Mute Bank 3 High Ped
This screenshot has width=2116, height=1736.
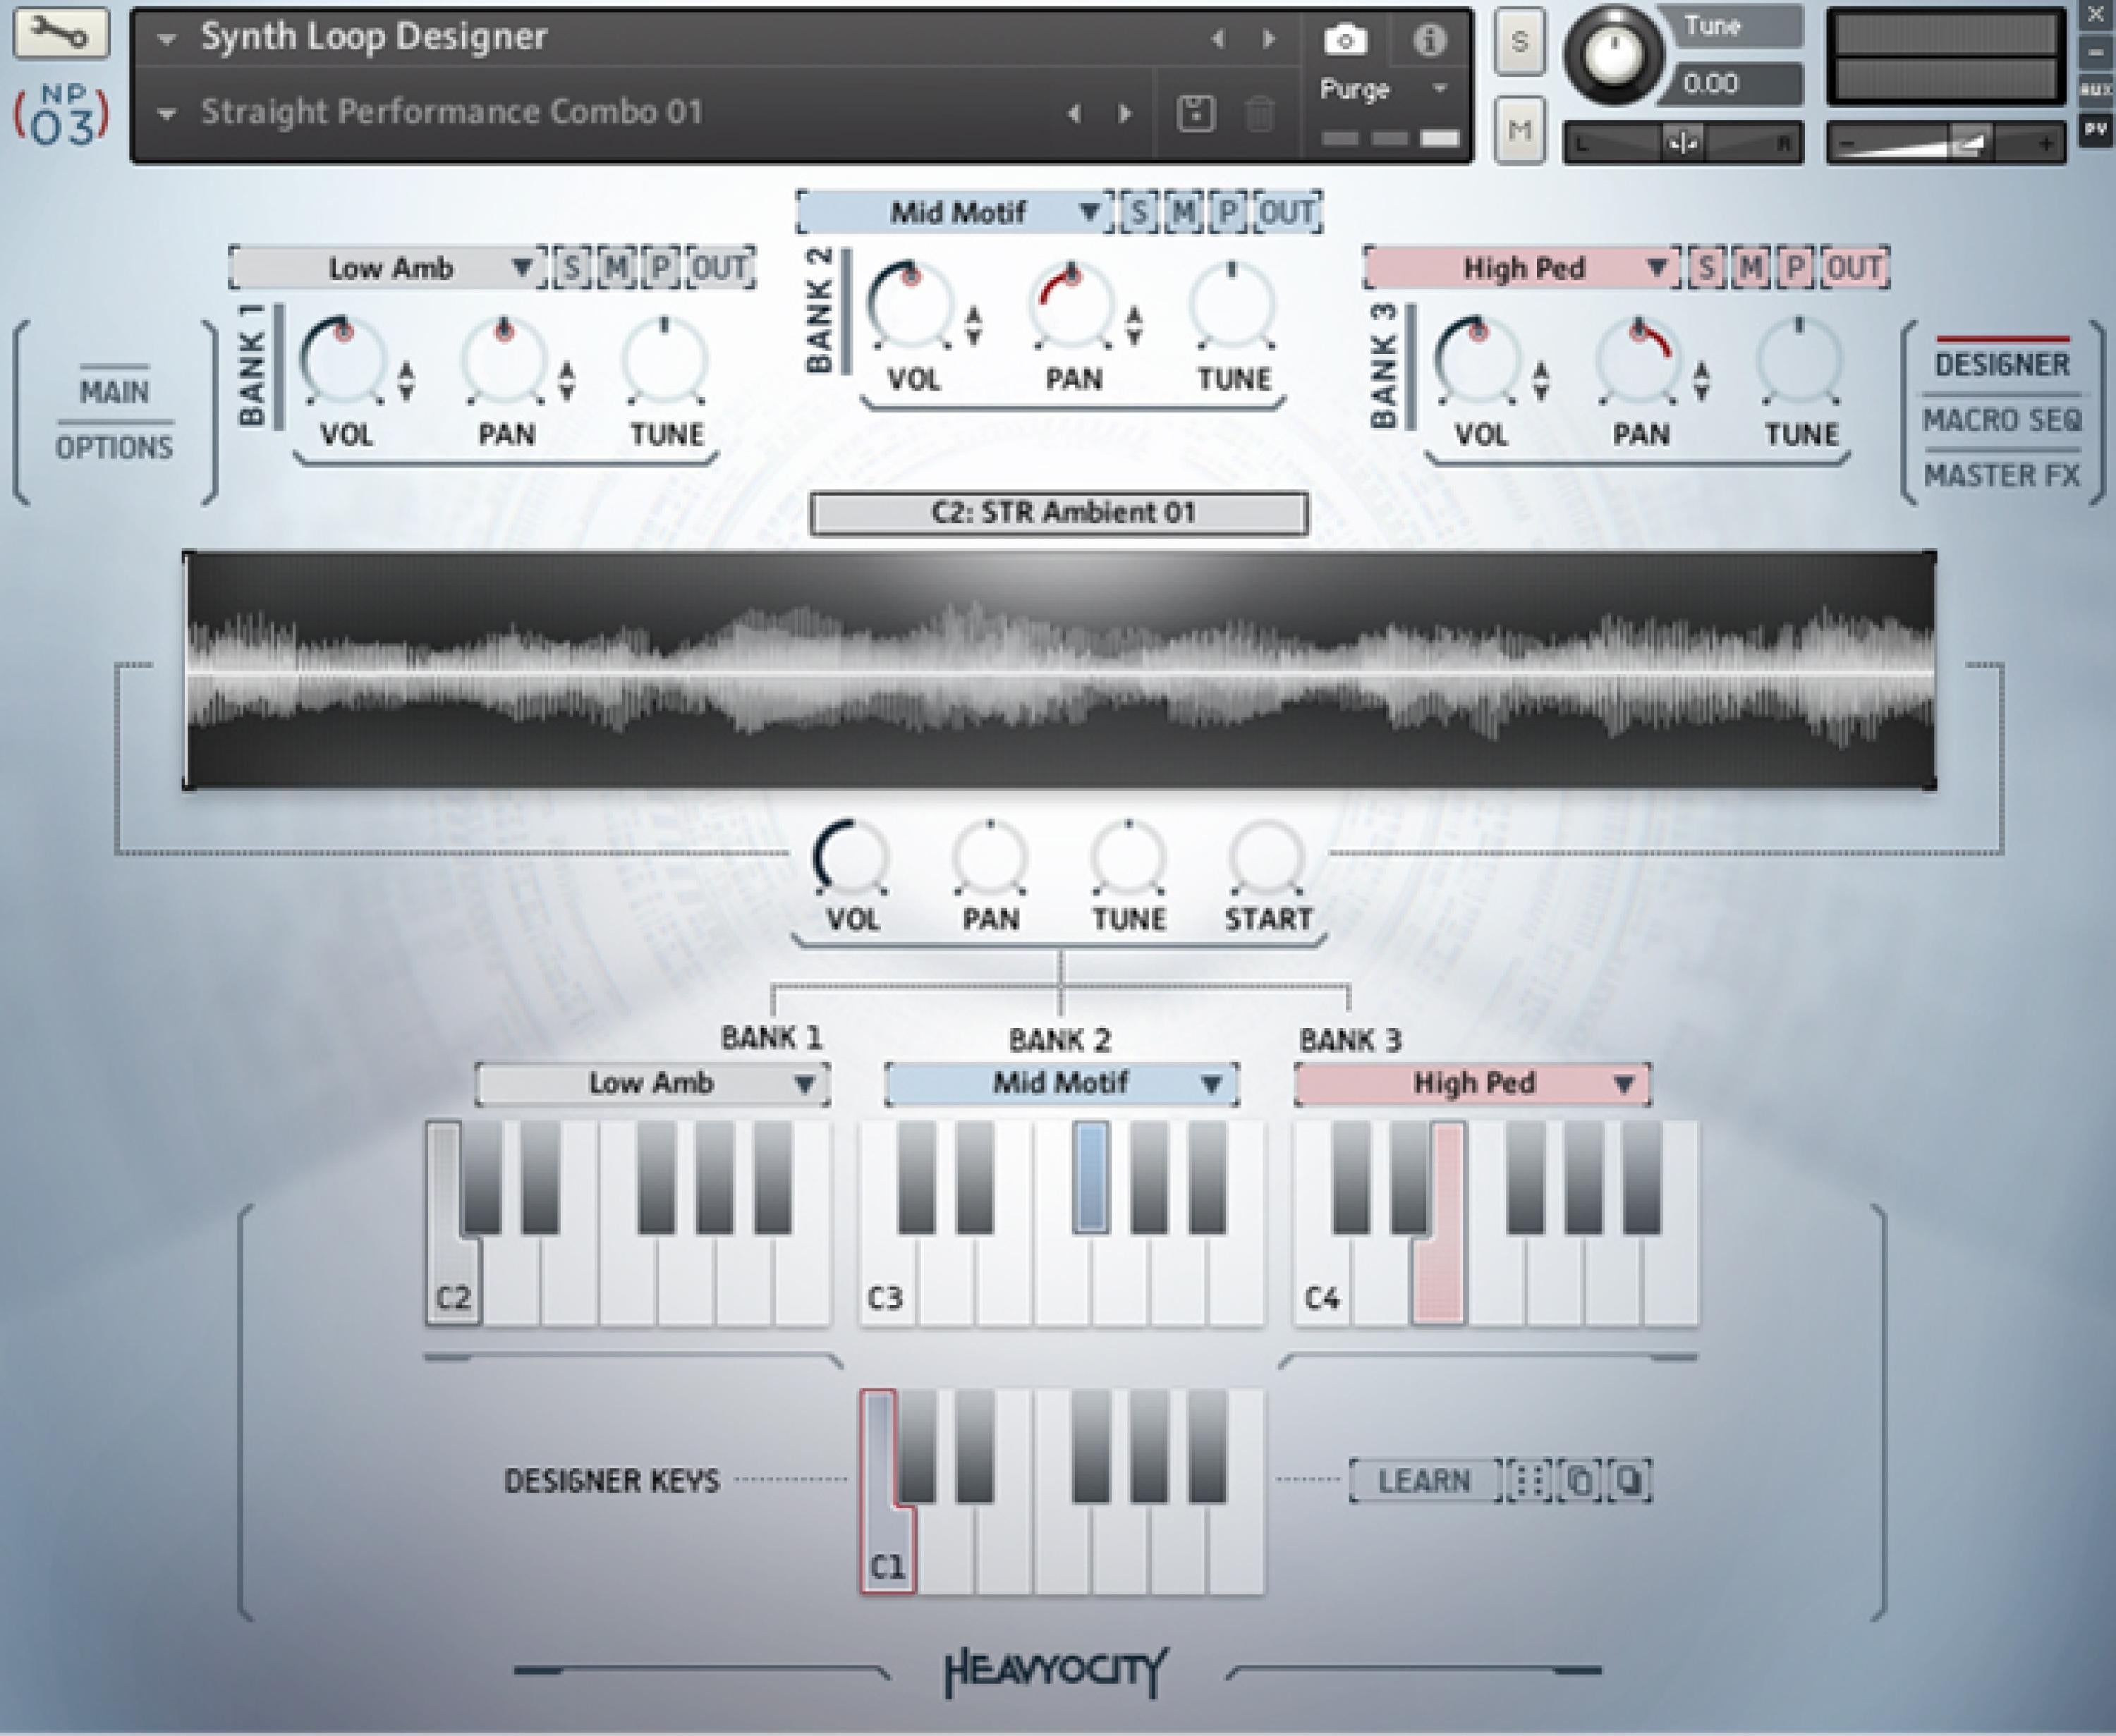coord(1750,268)
